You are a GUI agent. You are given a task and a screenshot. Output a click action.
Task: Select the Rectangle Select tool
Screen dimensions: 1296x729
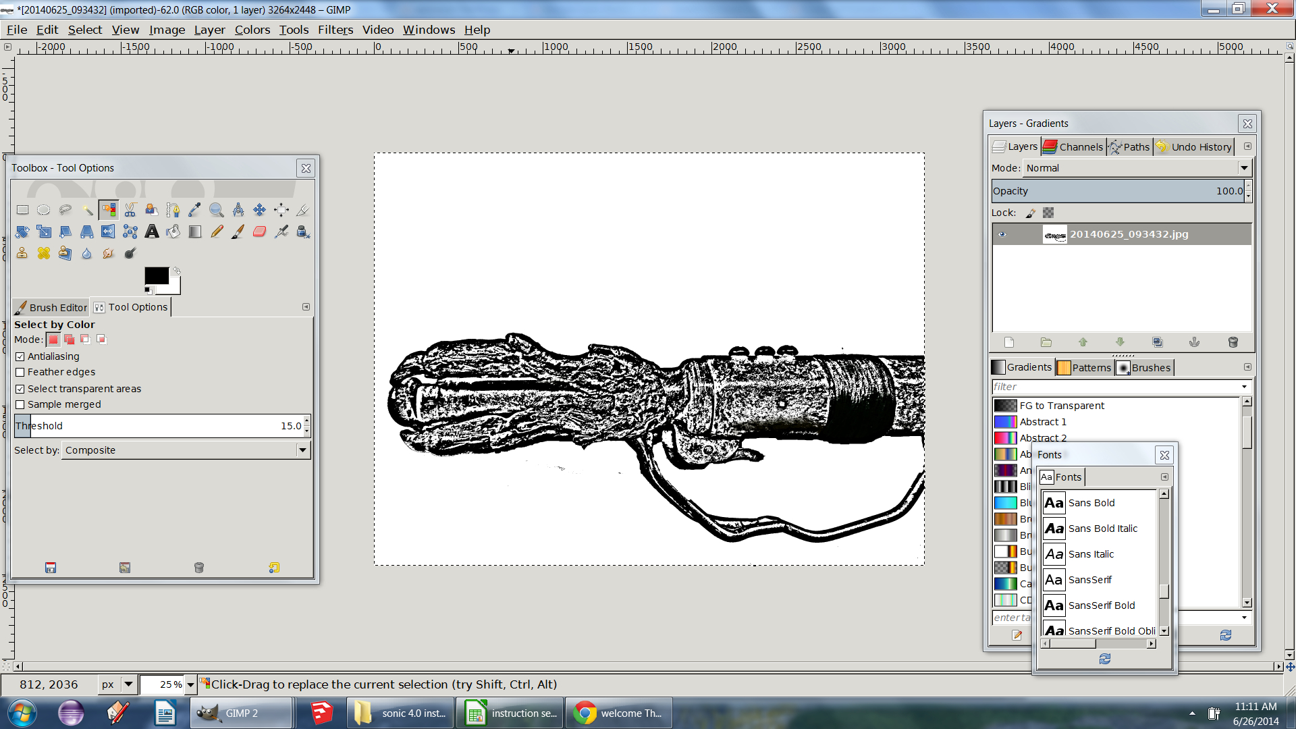click(x=22, y=210)
